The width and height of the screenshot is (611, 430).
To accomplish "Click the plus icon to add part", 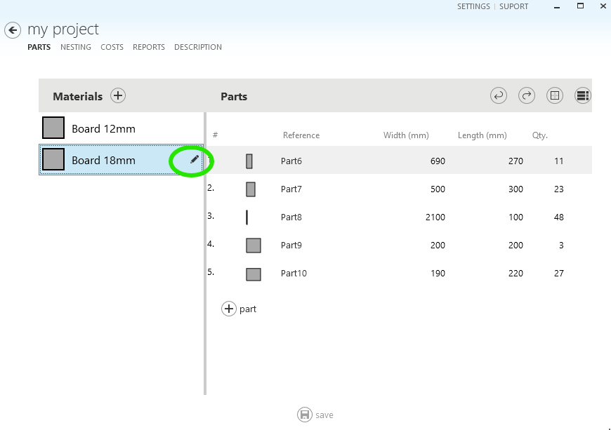I will (229, 309).
